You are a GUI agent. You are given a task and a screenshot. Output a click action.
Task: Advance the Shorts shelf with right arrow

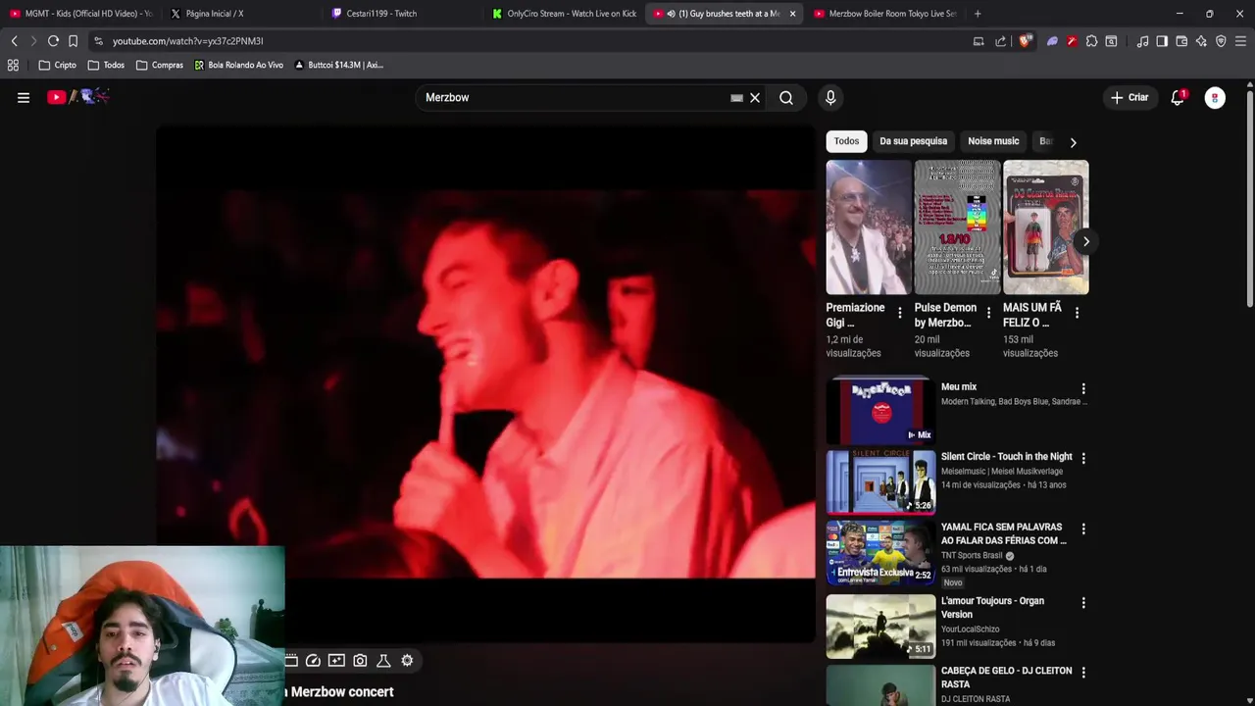coord(1085,241)
